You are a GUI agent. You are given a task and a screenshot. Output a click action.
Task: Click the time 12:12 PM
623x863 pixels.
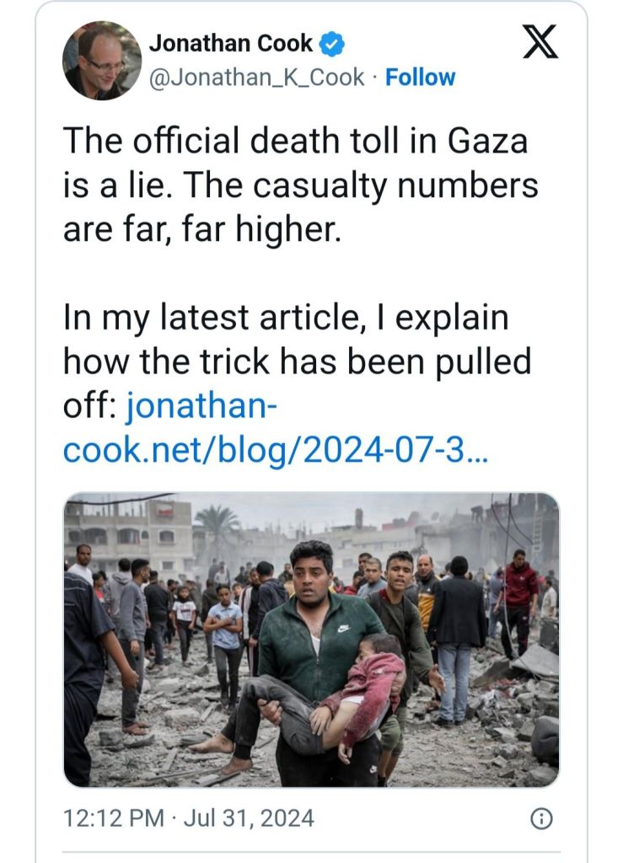pos(105,817)
